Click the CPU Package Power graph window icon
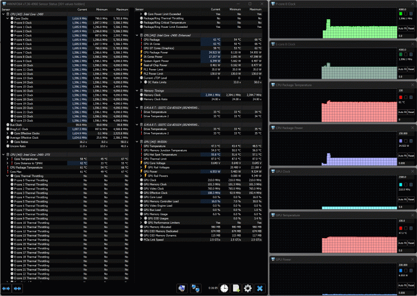This screenshot has height=296, width=417. (273, 128)
